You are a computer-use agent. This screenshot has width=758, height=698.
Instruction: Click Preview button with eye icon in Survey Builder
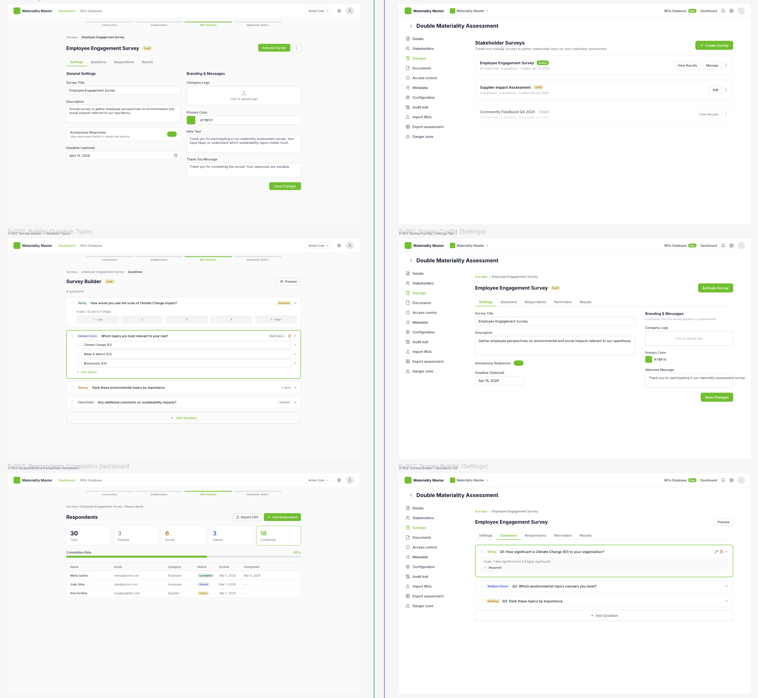click(x=289, y=281)
